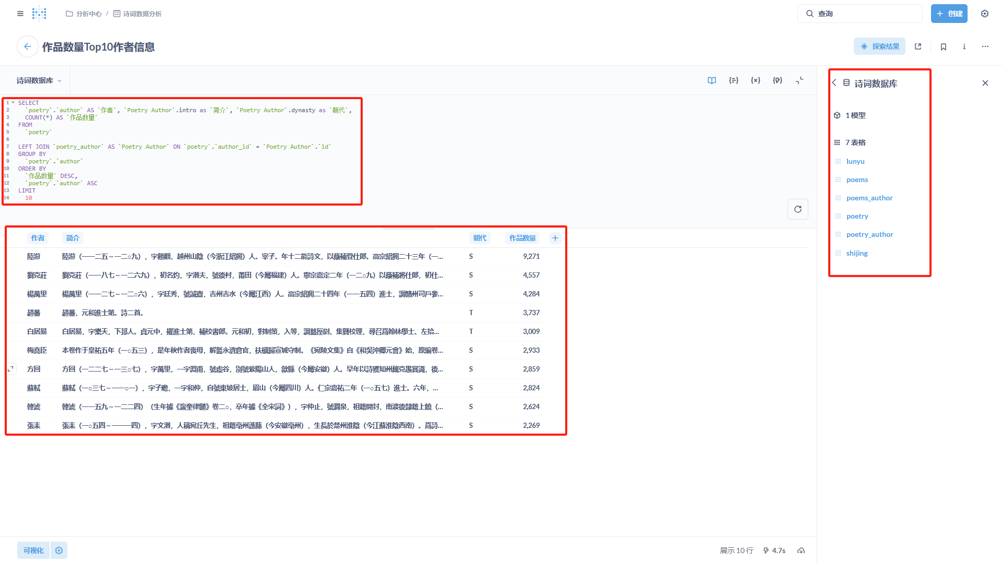This screenshot has width=1002, height=563.
Task: Click the 韓淲 author cell
Action: pos(34,406)
